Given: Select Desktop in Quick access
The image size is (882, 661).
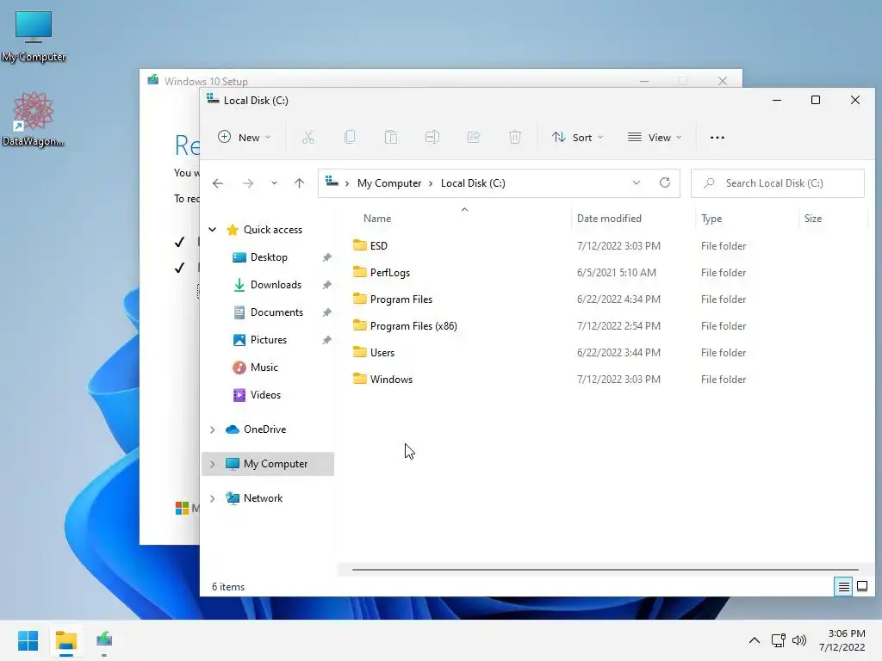Looking at the screenshot, I should click(269, 256).
